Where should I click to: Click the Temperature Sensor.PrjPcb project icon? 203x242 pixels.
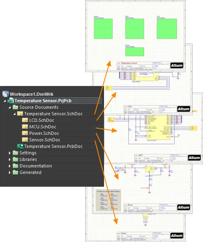coord(11,101)
